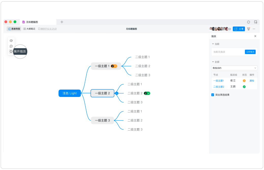264x170 pixels.
Task: Open the 我指派的 filter dropdown
Action: [x=234, y=68]
